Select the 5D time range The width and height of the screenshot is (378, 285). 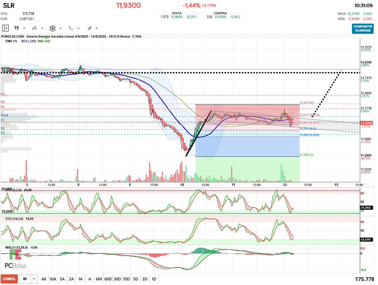[135, 279]
